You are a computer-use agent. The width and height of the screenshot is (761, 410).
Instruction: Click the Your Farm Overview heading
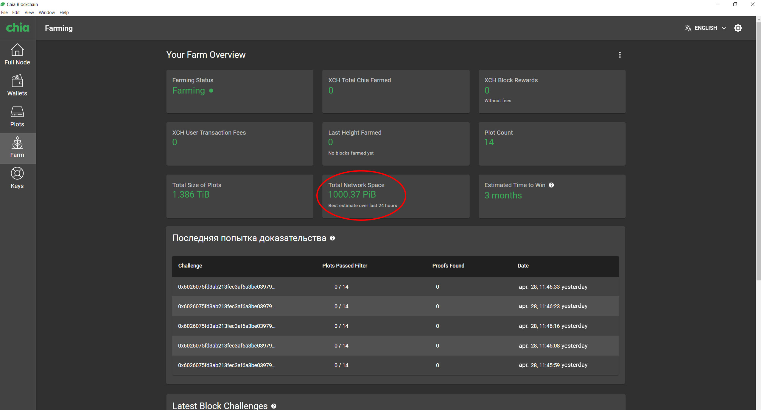click(206, 55)
